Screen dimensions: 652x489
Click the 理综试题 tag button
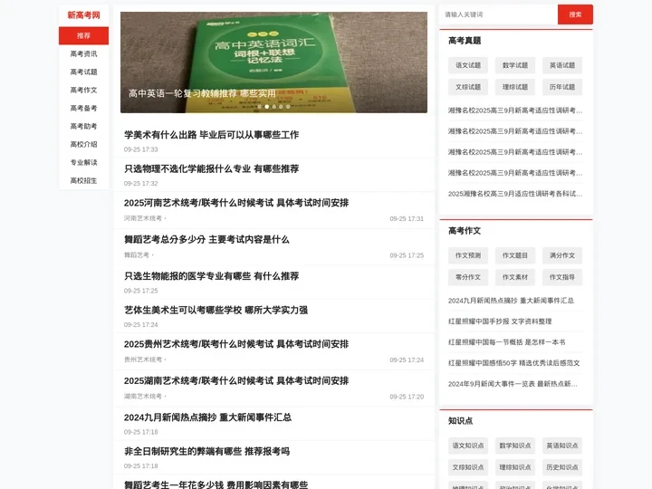(x=515, y=87)
